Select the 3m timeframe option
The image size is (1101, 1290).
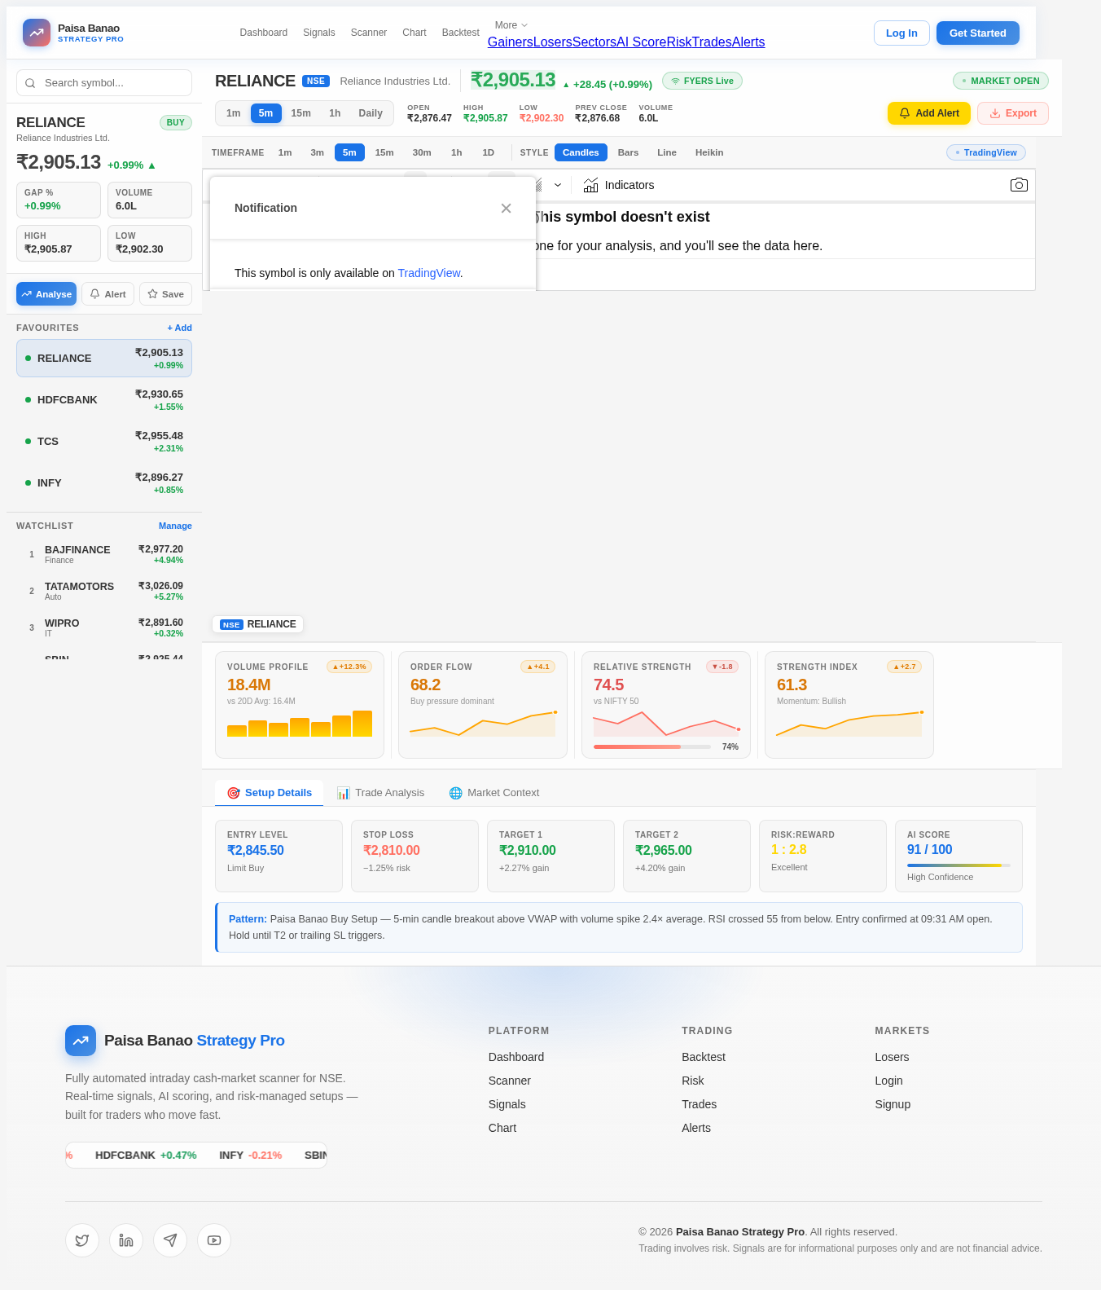click(x=317, y=152)
